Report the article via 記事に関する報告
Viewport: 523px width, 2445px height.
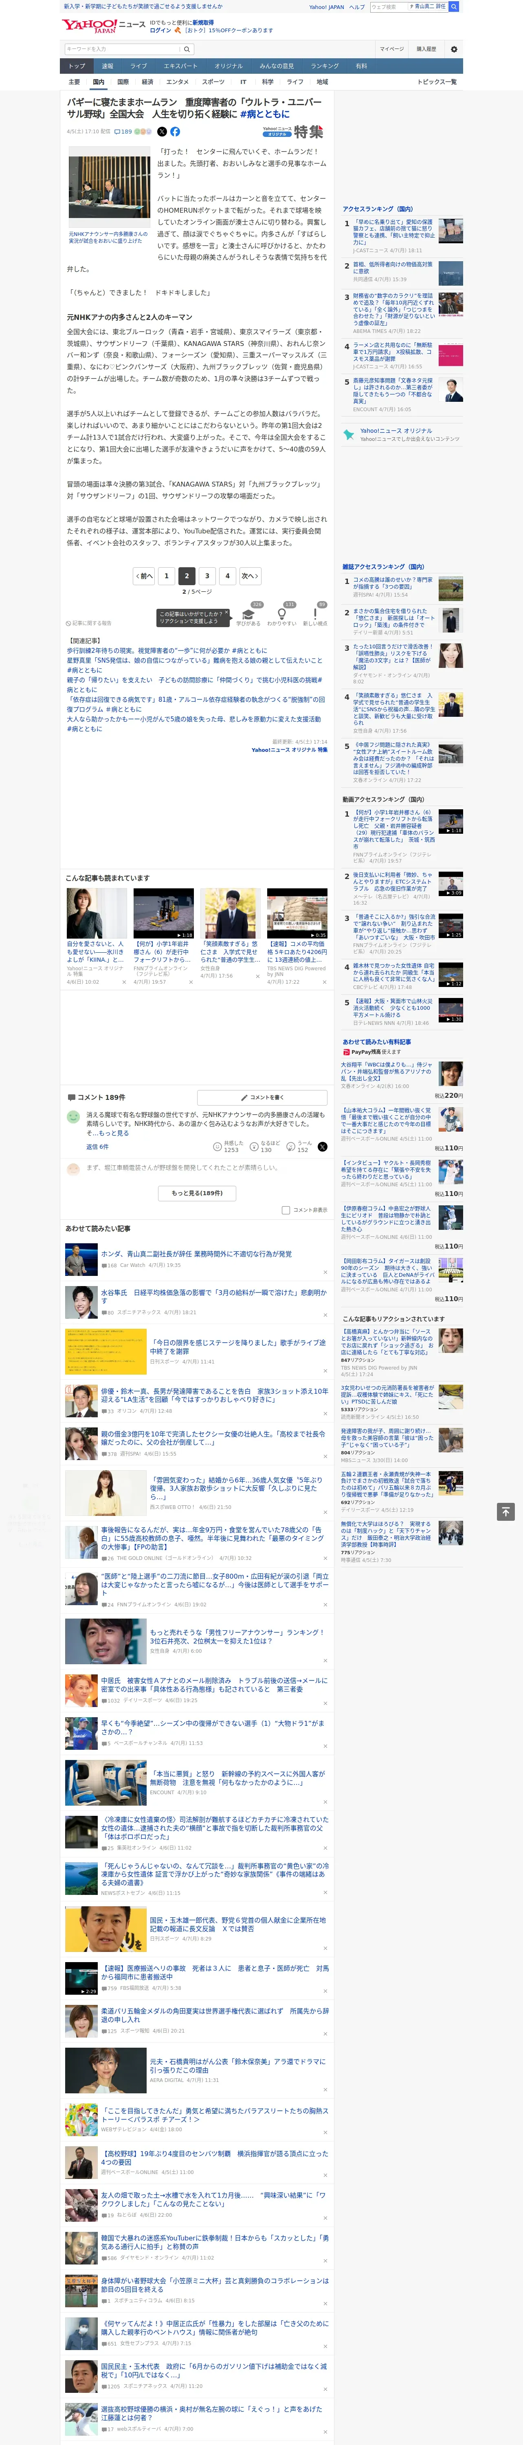click(x=88, y=623)
